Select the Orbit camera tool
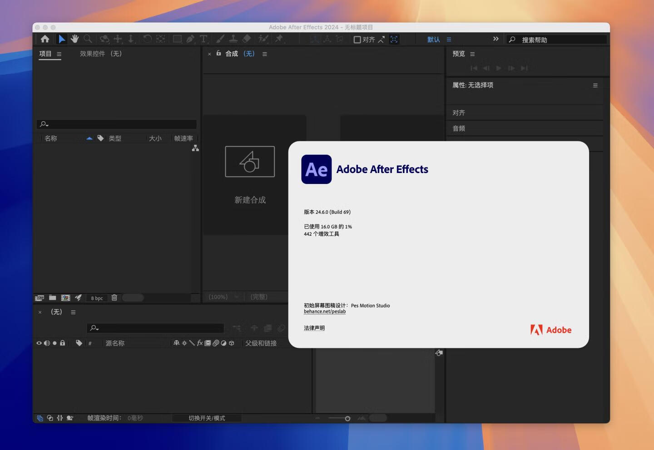This screenshot has height=450, width=654. coord(104,39)
